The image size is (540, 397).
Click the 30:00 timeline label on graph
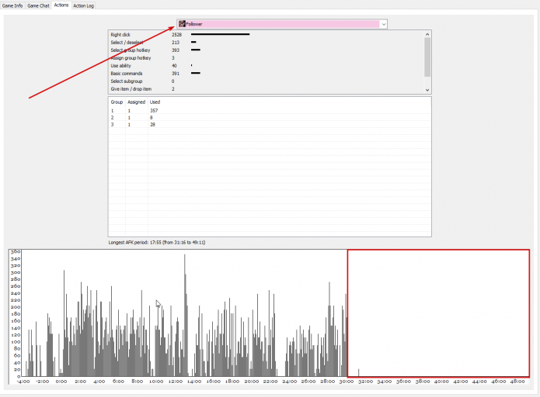[x=347, y=381]
